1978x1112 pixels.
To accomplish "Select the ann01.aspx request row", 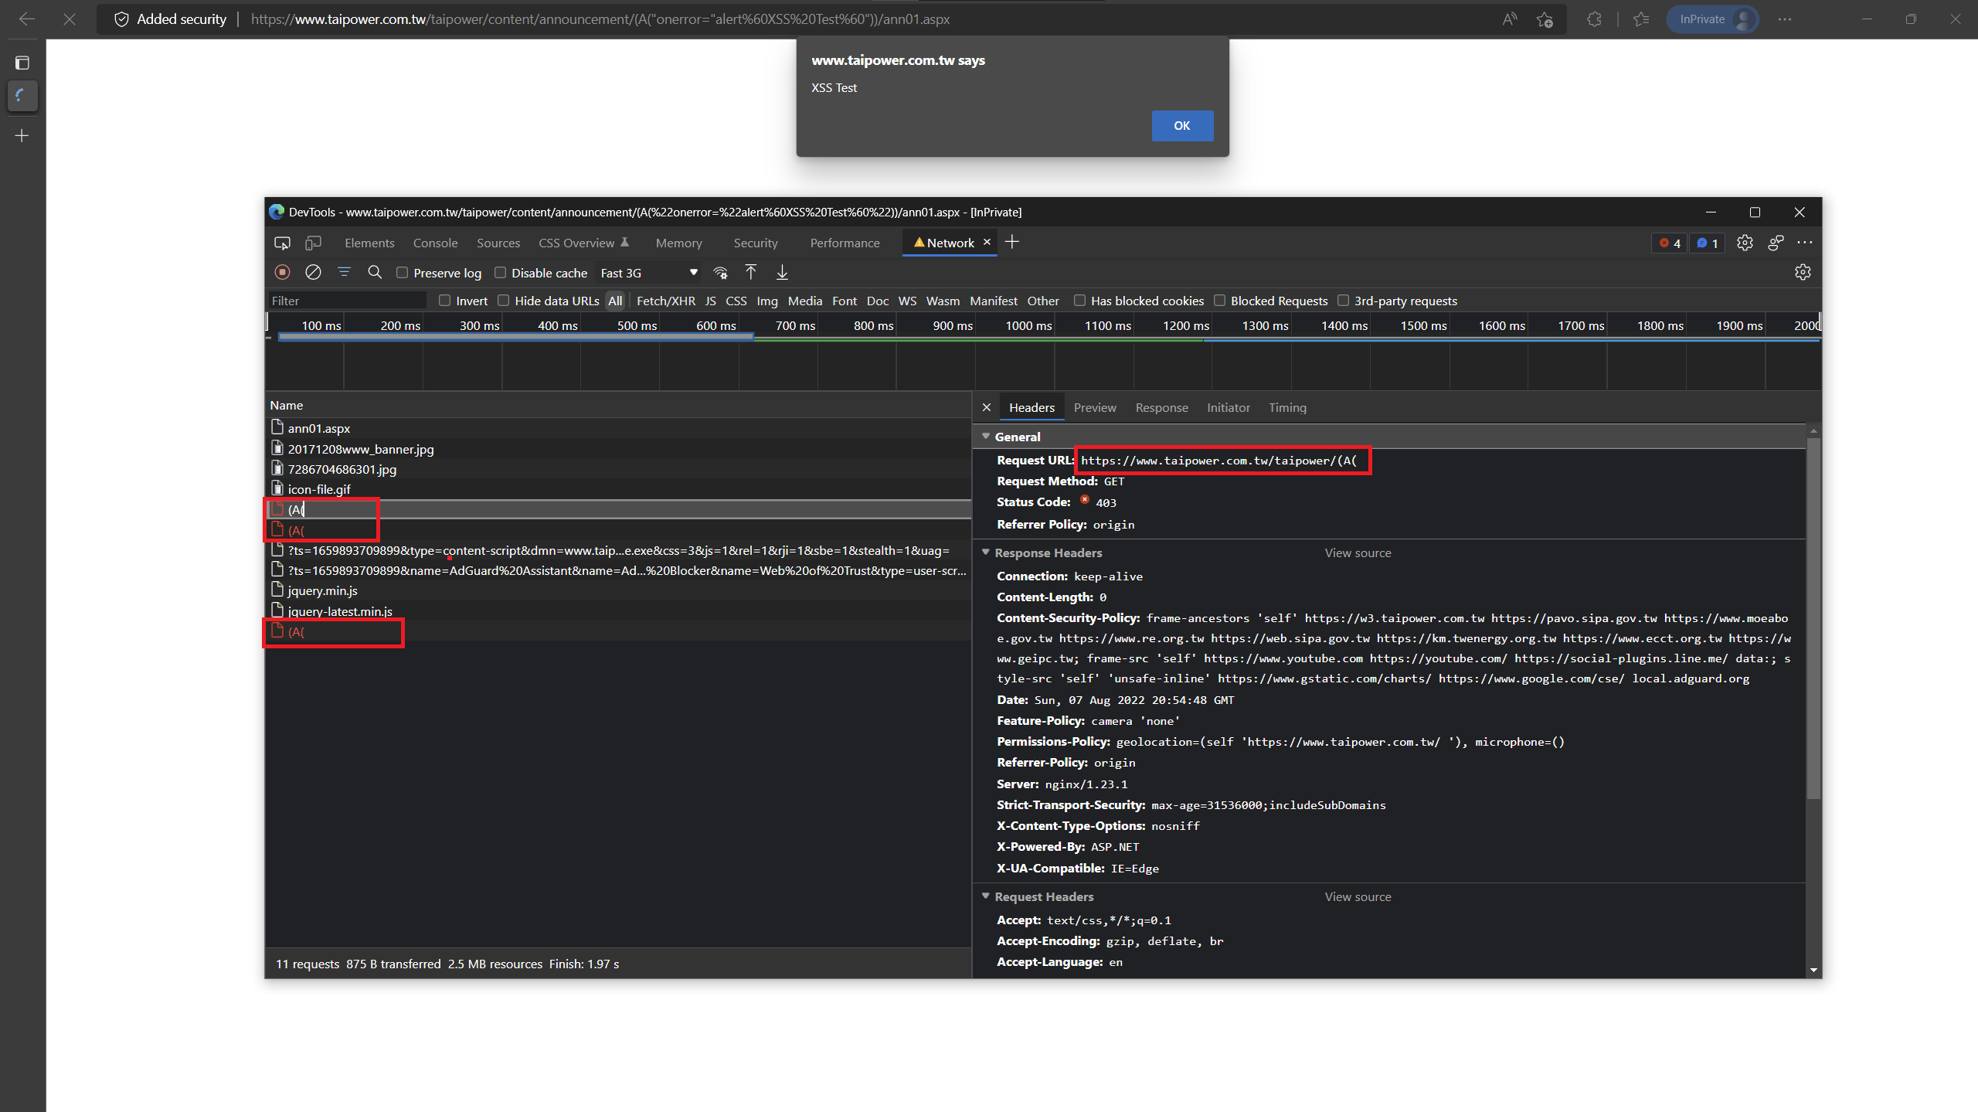I will click(618, 428).
